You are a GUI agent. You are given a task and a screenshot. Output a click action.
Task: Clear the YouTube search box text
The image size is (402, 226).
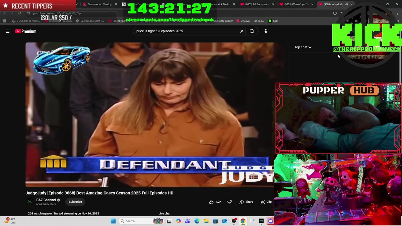point(242,31)
